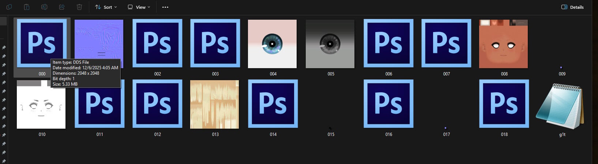Select the beige hair texture 013
This screenshot has width=598, height=164.
tap(214, 104)
